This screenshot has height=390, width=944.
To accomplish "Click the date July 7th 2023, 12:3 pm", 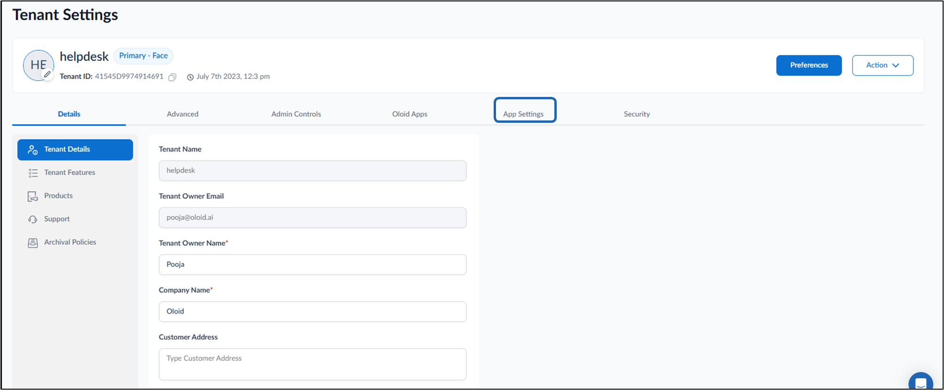I will [x=233, y=76].
